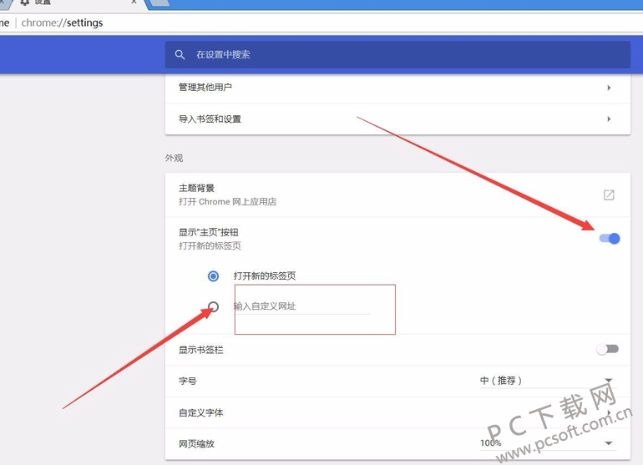The image size is (643, 465).
Task: Expand the 导入书签和设置 arrow
Action: click(609, 119)
